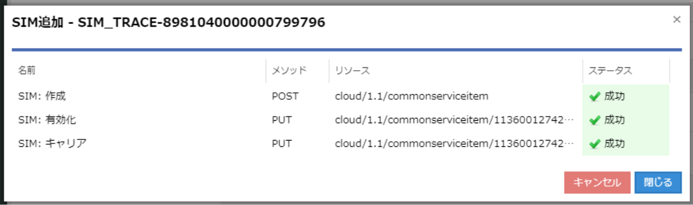This screenshot has height=205, width=693.
Task: Click the success checkmark in SIM: 有効化 row
Action: tap(595, 120)
